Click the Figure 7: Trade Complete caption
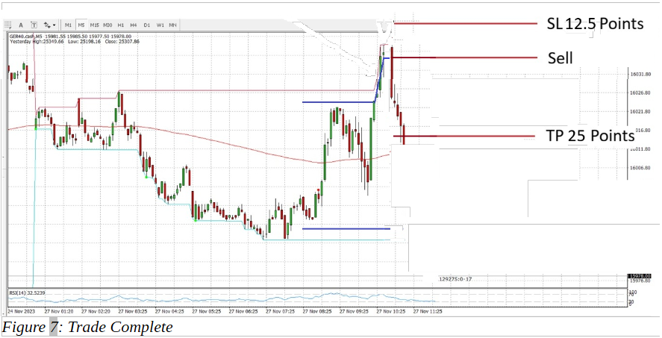This screenshot has height=338, width=662. coord(87,327)
